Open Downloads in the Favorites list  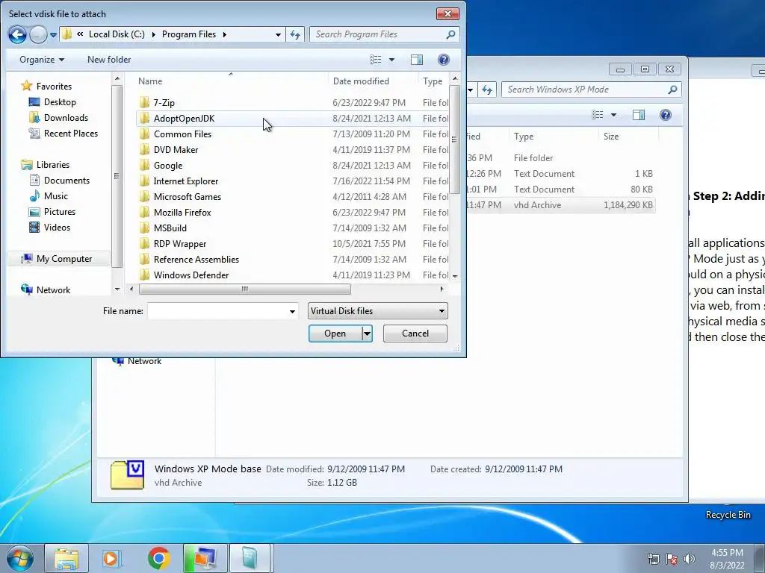58,117
